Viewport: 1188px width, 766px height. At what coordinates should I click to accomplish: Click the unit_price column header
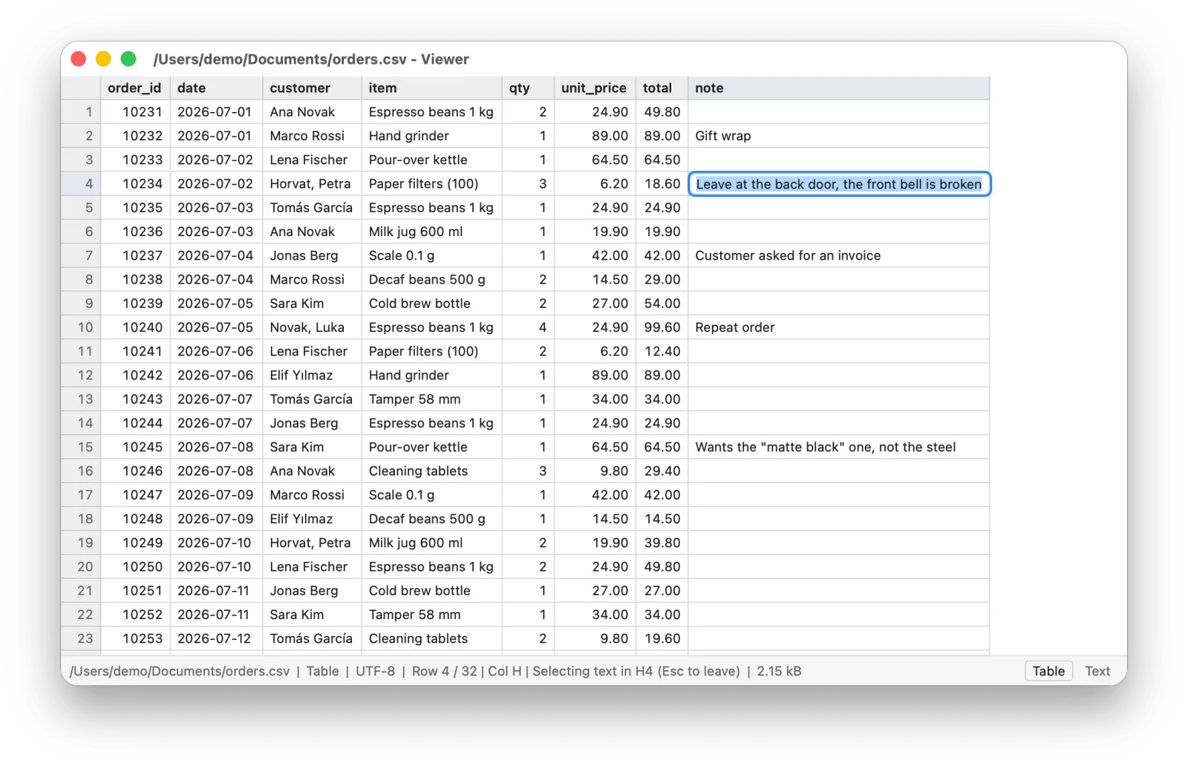click(595, 88)
